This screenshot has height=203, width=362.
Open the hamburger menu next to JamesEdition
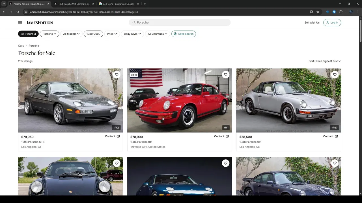(20, 23)
